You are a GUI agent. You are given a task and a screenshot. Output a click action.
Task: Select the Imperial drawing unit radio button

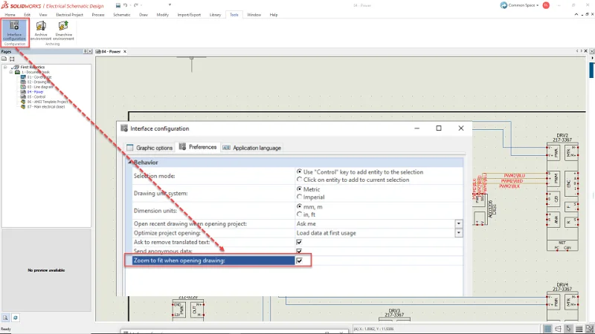(x=300, y=197)
